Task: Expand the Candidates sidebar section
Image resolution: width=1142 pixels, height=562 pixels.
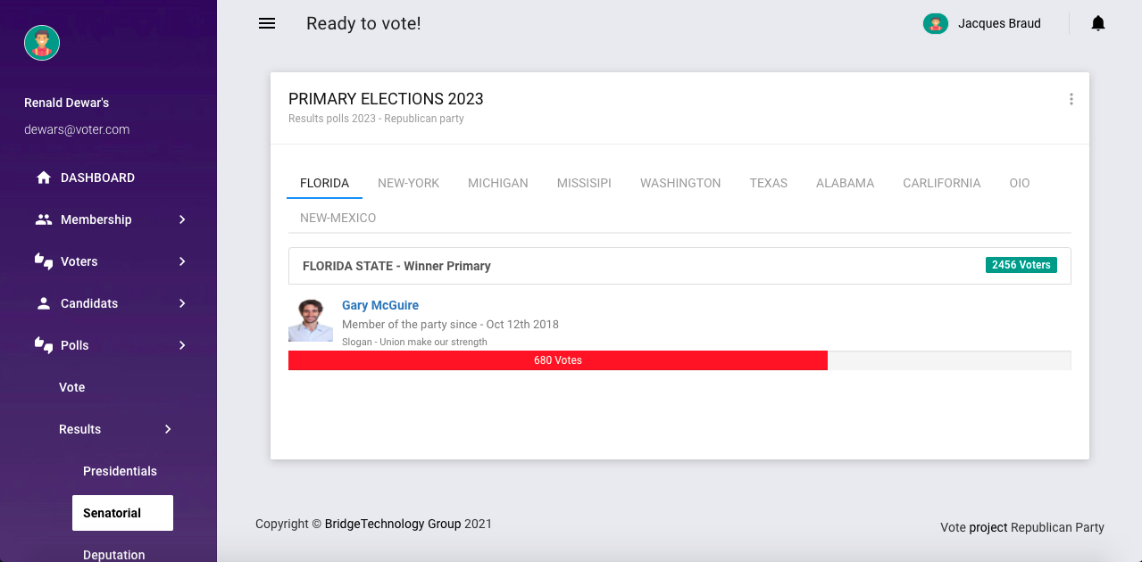Action: pyautogui.click(x=182, y=302)
